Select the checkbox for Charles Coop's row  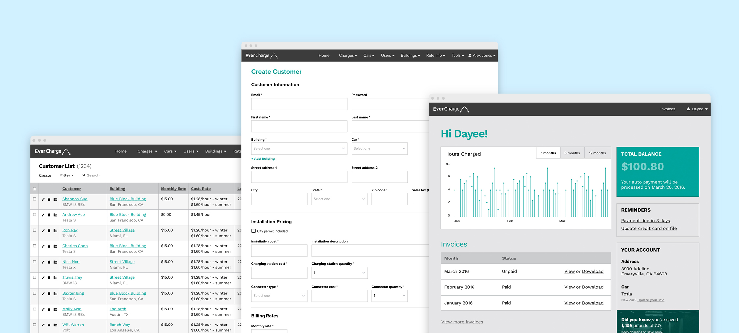tap(35, 246)
